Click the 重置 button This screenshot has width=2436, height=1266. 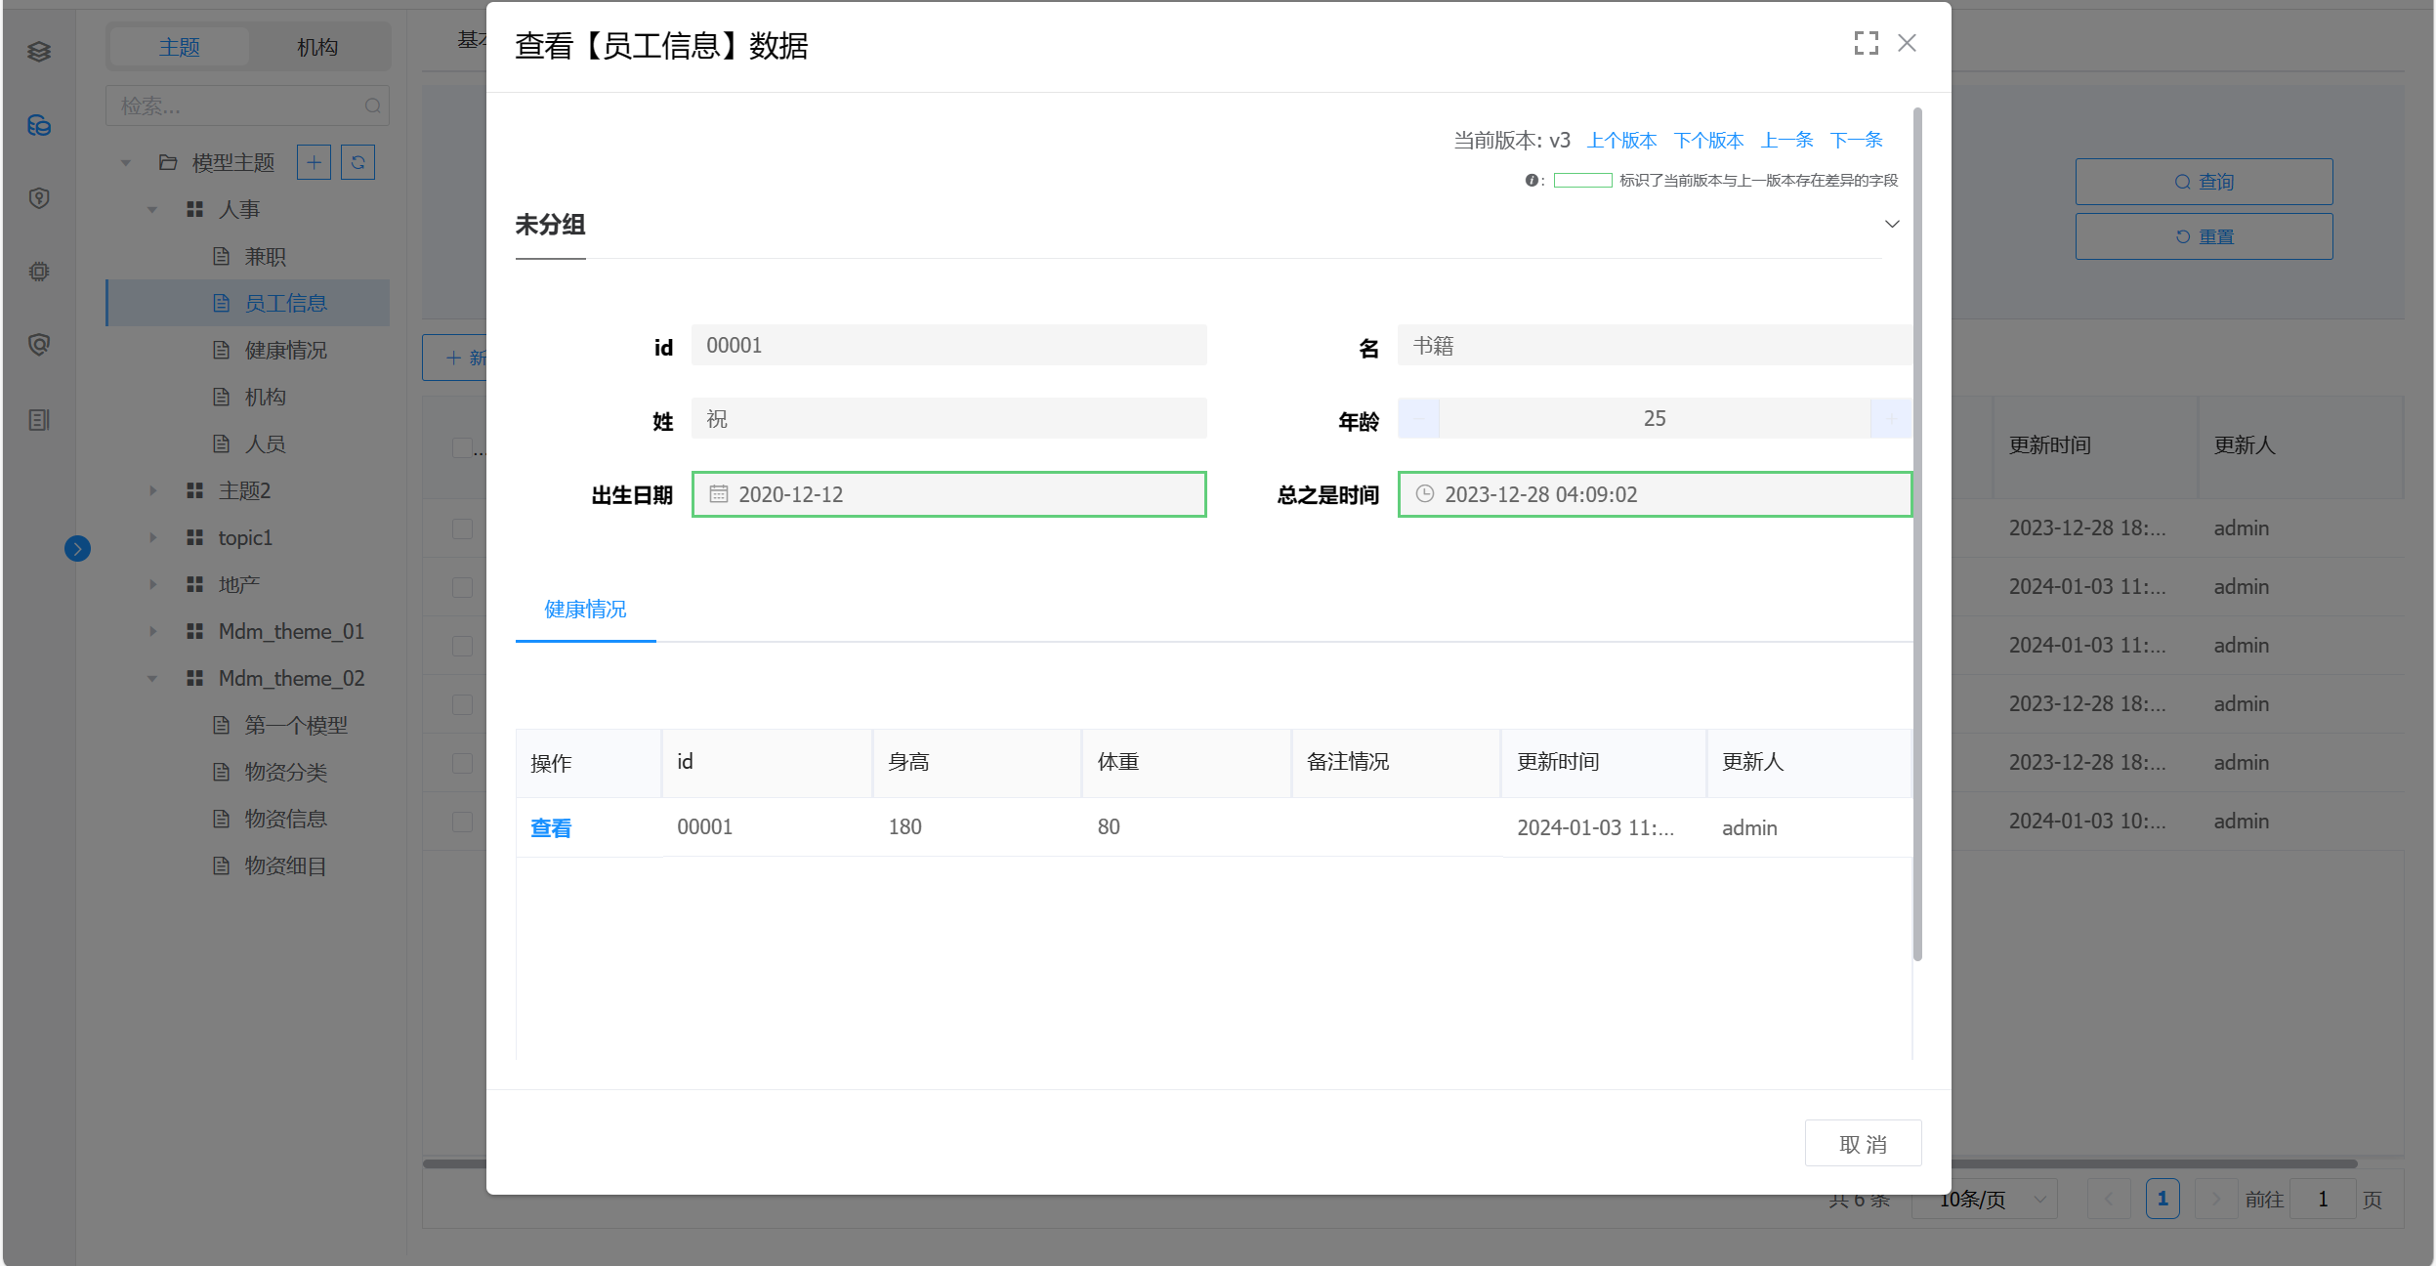[x=2204, y=236]
